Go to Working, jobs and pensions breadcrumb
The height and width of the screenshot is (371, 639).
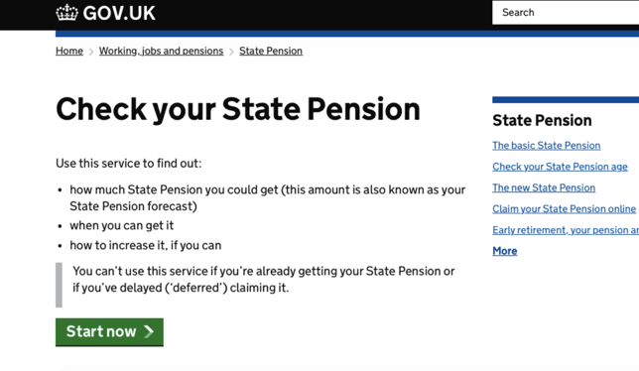[161, 51]
